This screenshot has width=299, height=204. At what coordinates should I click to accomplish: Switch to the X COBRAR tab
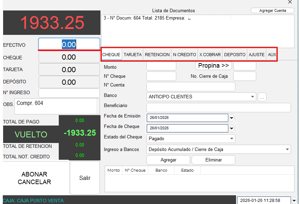click(x=210, y=55)
